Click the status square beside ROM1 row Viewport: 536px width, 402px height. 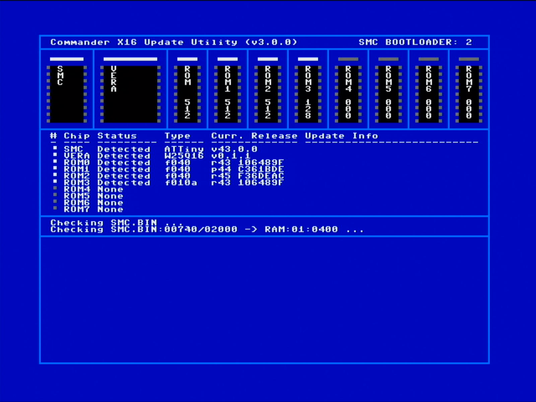pyautogui.click(x=55, y=168)
